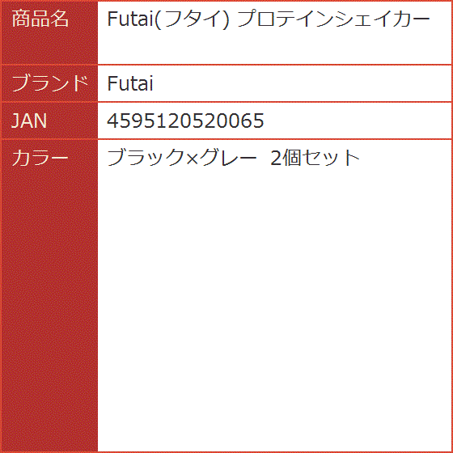Screen dimensions: 453x453
Task: Select the JAN code 4595120520065
Action: (185, 121)
